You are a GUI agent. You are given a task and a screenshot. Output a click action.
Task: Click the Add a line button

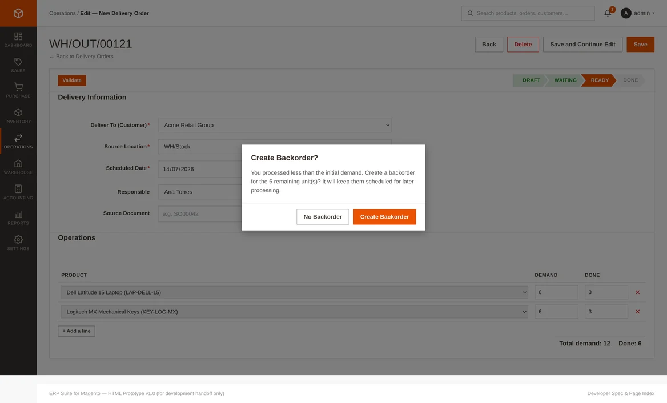(77, 331)
